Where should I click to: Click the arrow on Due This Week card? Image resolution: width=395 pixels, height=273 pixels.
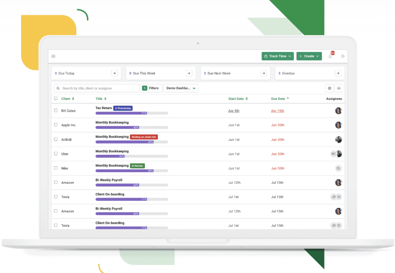tap(189, 73)
